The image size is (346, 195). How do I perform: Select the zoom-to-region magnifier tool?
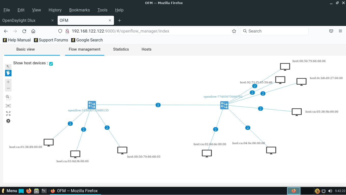pyautogui.click(x=8, y=97)
